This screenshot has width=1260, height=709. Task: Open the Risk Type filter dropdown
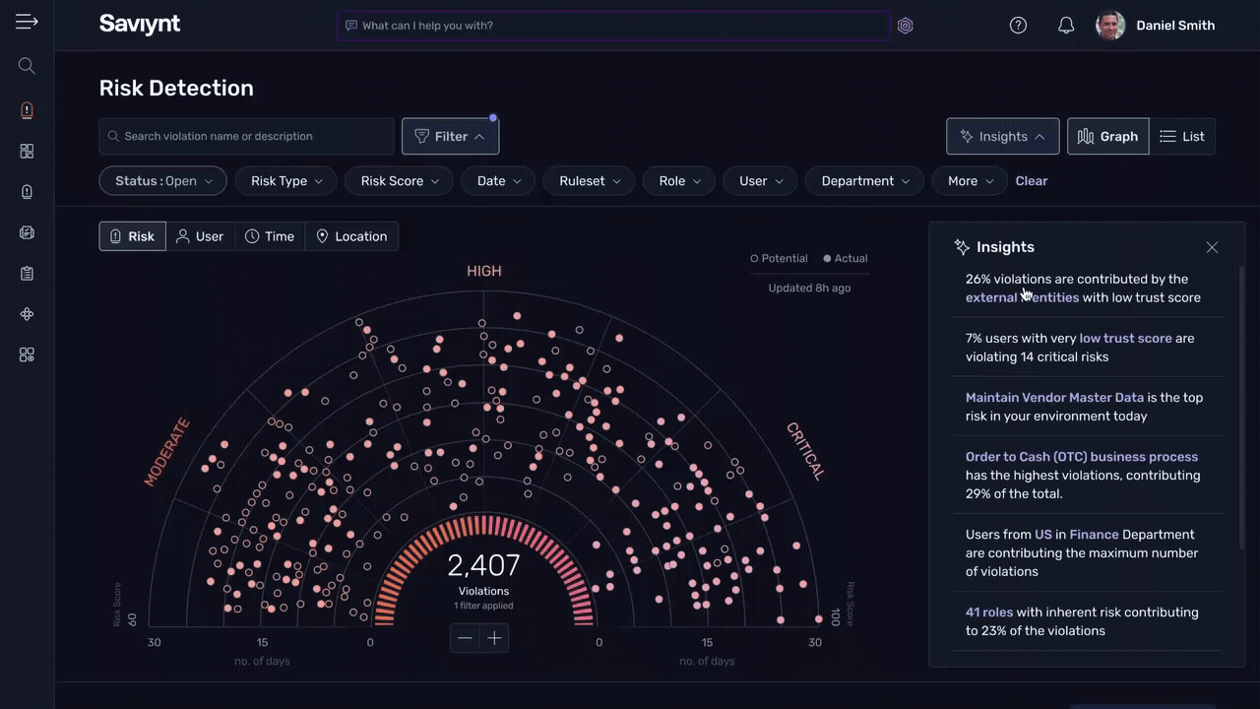pos(286,181)
